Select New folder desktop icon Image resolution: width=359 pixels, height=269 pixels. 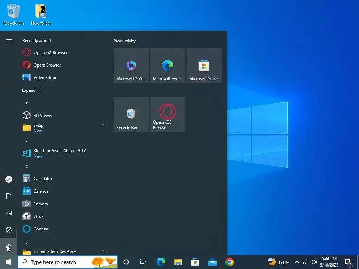[x=41, y=14]
